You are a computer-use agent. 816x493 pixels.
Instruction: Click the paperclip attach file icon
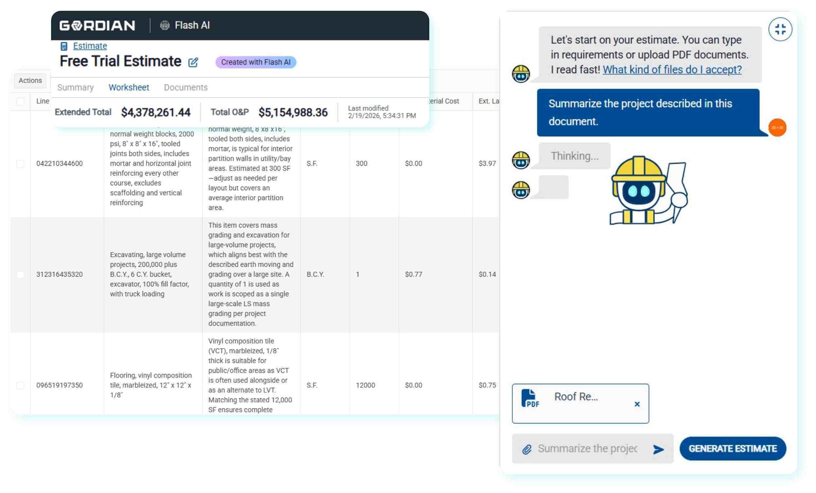(x=527, y=449)
